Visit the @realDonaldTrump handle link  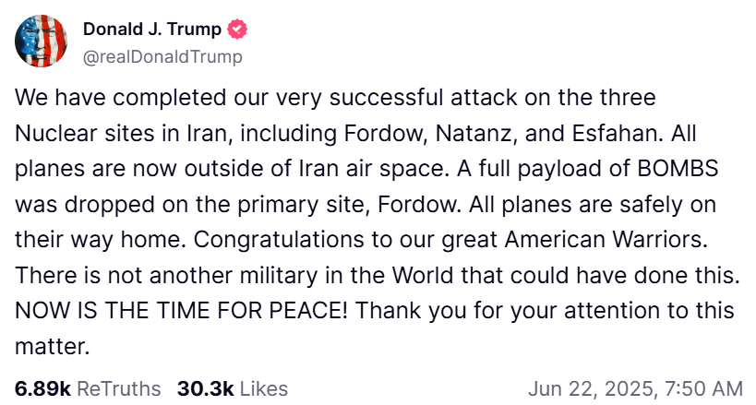tap(162, 57)
